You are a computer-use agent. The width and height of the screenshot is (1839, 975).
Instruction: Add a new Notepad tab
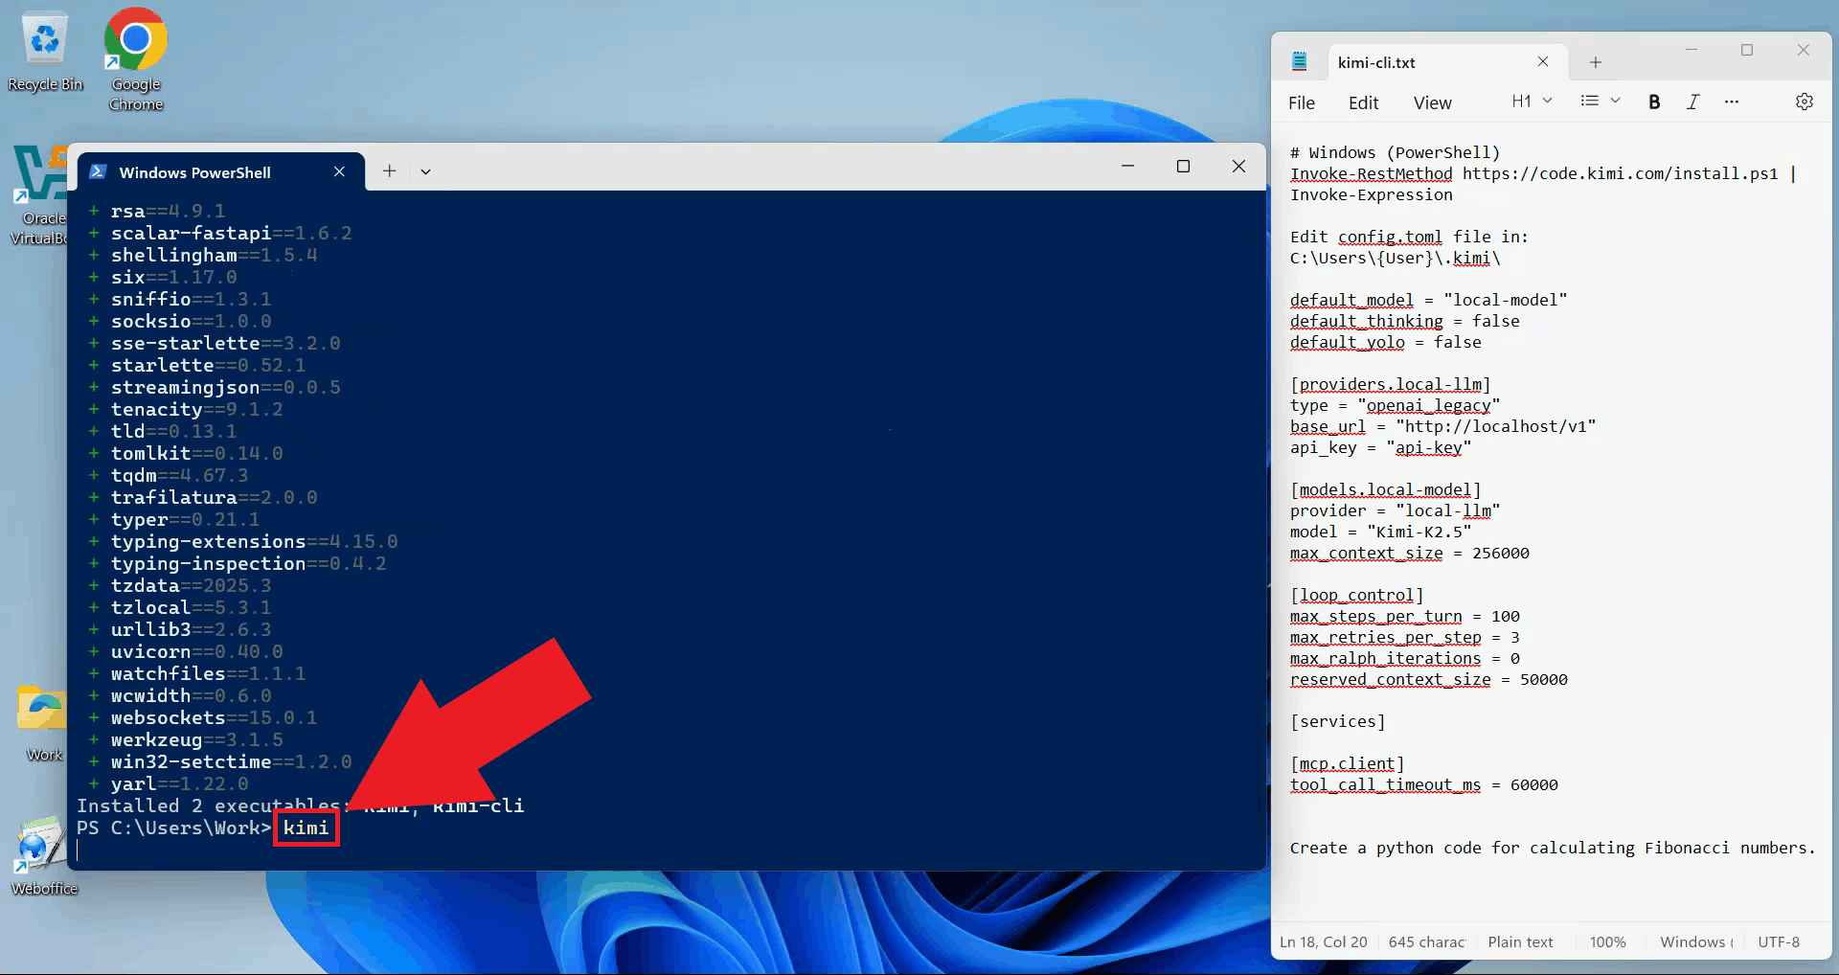coord(1595,62)
